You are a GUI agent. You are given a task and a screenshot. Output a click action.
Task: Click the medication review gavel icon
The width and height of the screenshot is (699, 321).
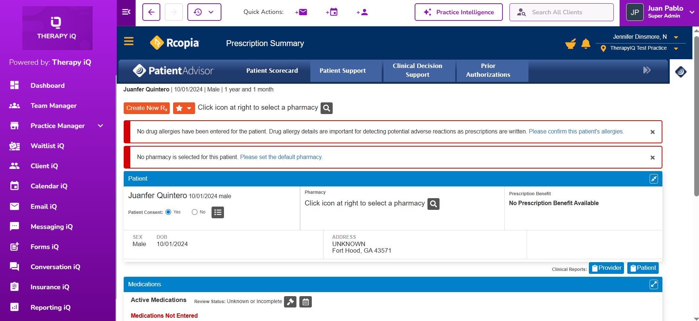point(290,302)
